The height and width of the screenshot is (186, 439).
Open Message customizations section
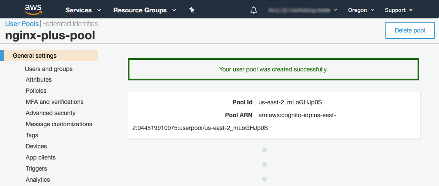[x=59, y=124]
